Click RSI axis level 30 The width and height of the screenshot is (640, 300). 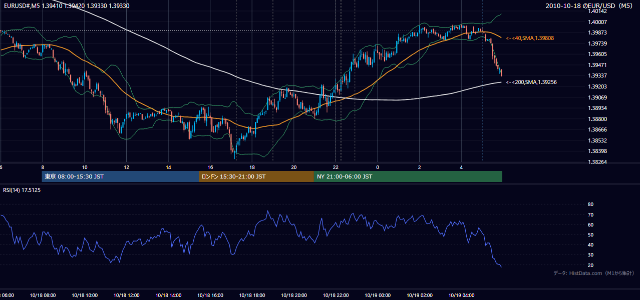coord(591,255)
